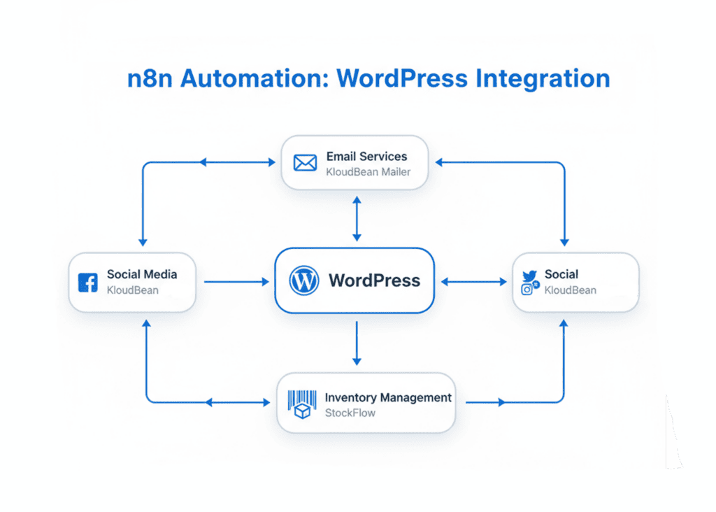The width and height of the screenshot is (716, 512).
Task: Click the "Social Media" label
Action: click(x=142, y=274)
